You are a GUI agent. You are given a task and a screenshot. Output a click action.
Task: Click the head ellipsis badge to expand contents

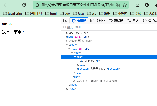click(79, 41)
